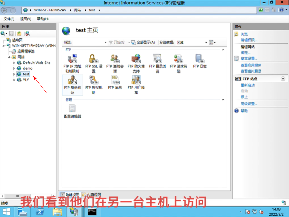Click 查看应用程序 link

(x=251, y=65)
